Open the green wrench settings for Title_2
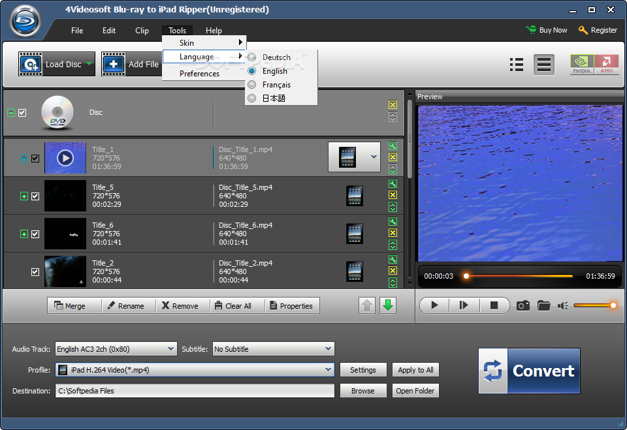 click(393, 259)
